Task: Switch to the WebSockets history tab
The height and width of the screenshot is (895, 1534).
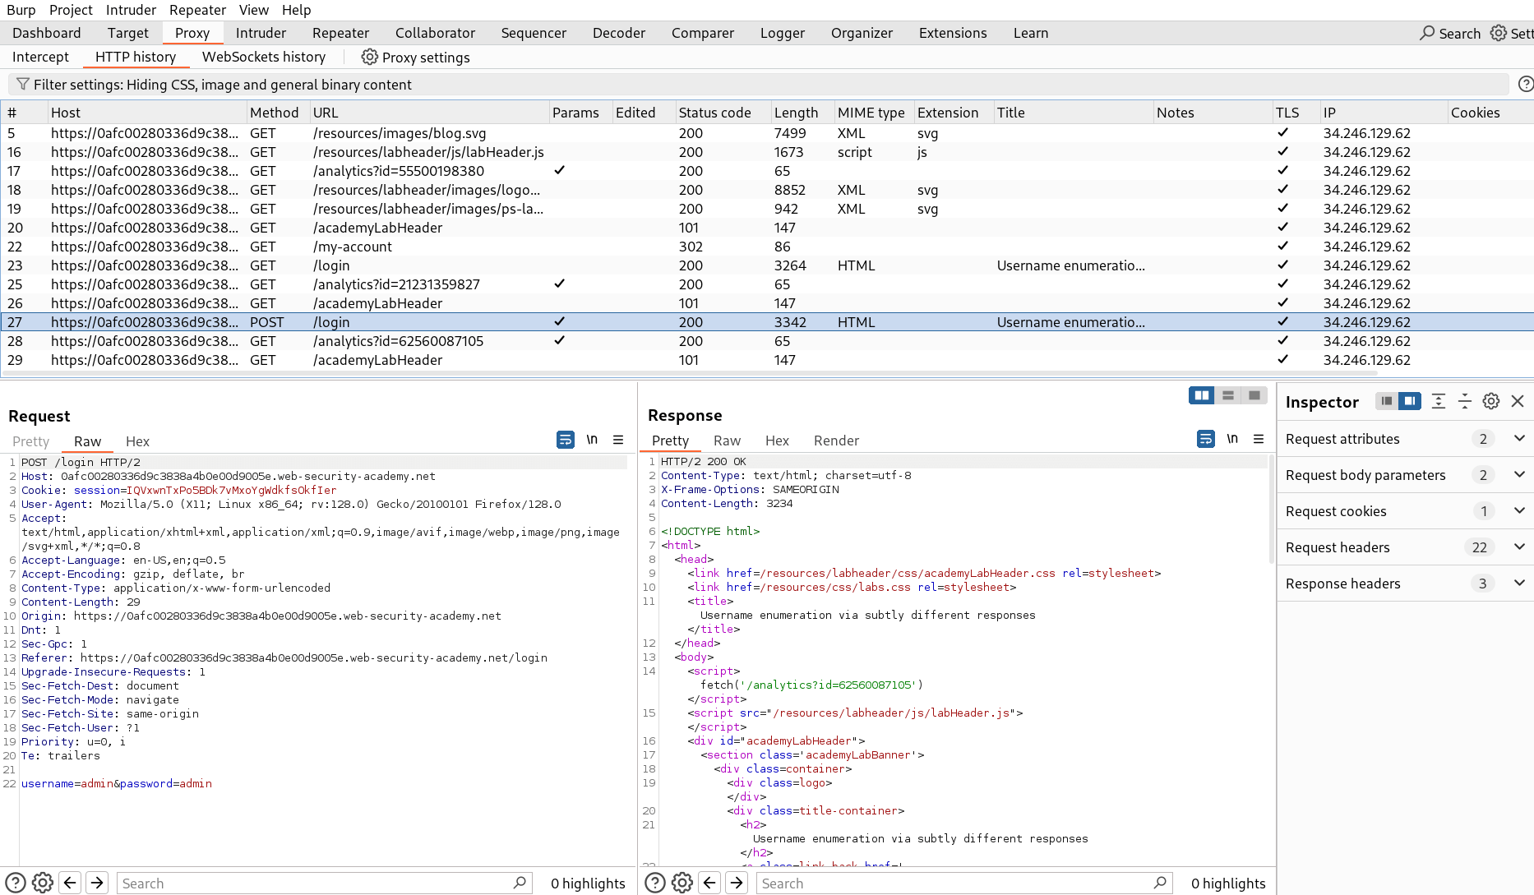Action: coord(264,57)
